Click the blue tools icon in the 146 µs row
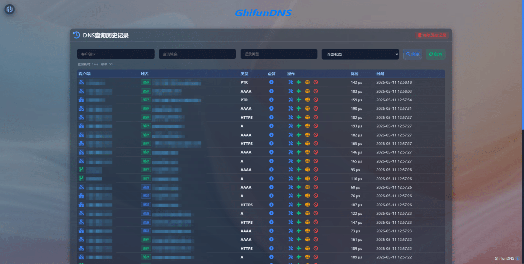 point(291,152)
